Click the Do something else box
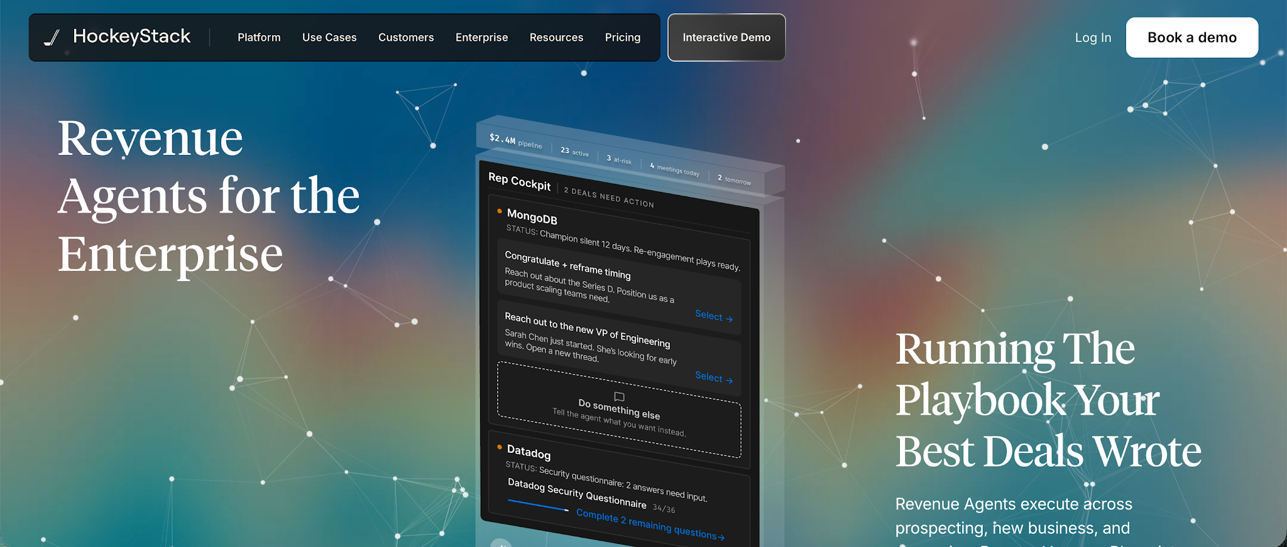The height and width of the screenshot is (547, 1287). 619,410
